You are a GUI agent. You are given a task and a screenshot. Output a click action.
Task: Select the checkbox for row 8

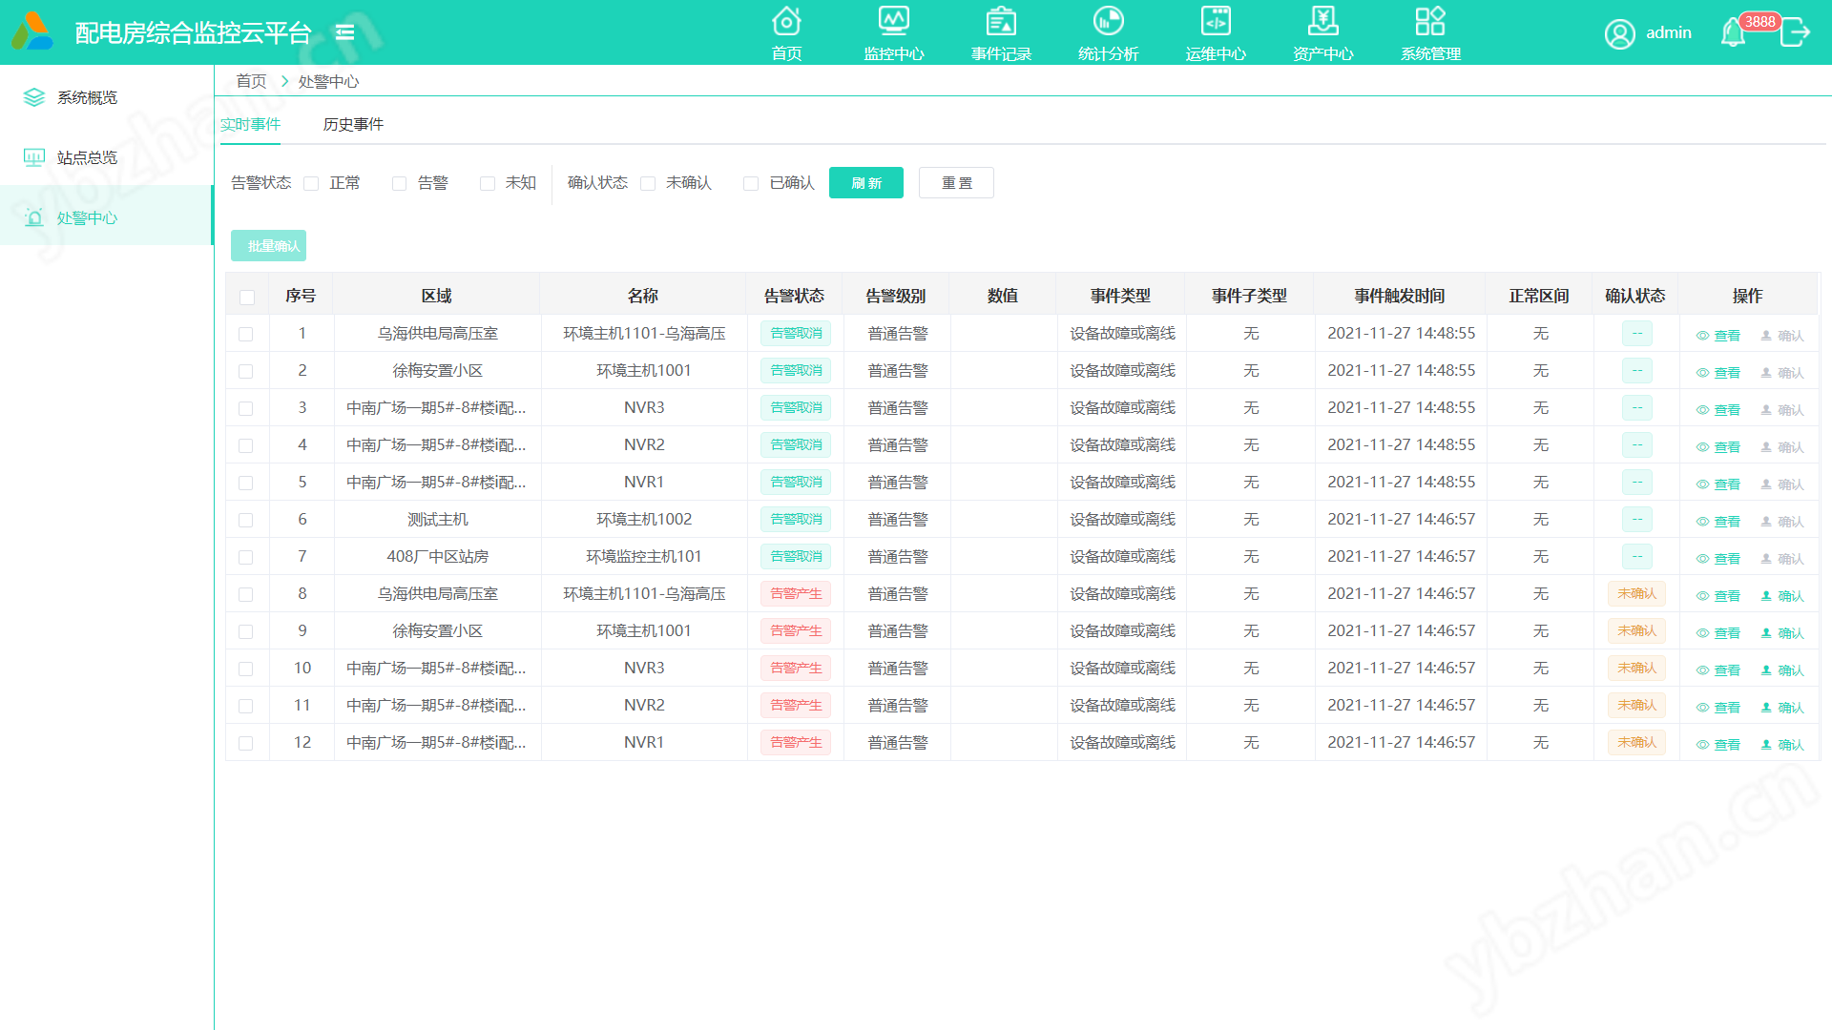246,594
